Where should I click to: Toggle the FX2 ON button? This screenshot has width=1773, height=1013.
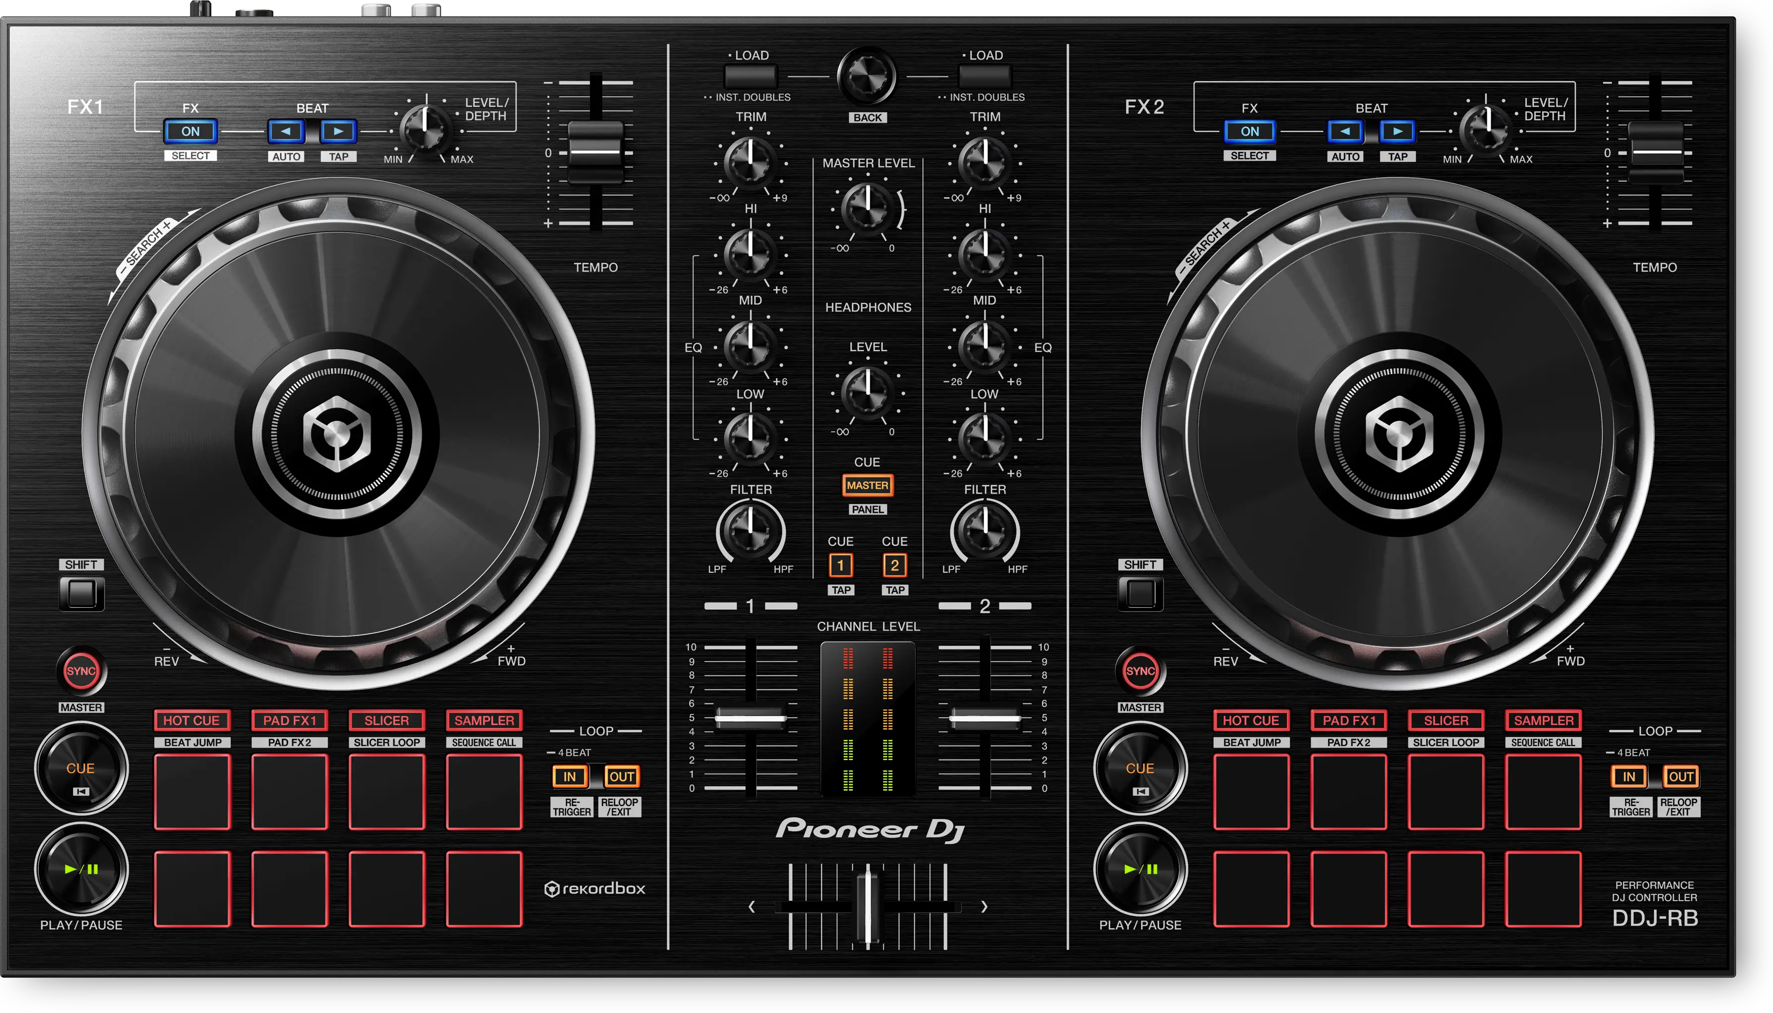click(x=1249, y=131)
